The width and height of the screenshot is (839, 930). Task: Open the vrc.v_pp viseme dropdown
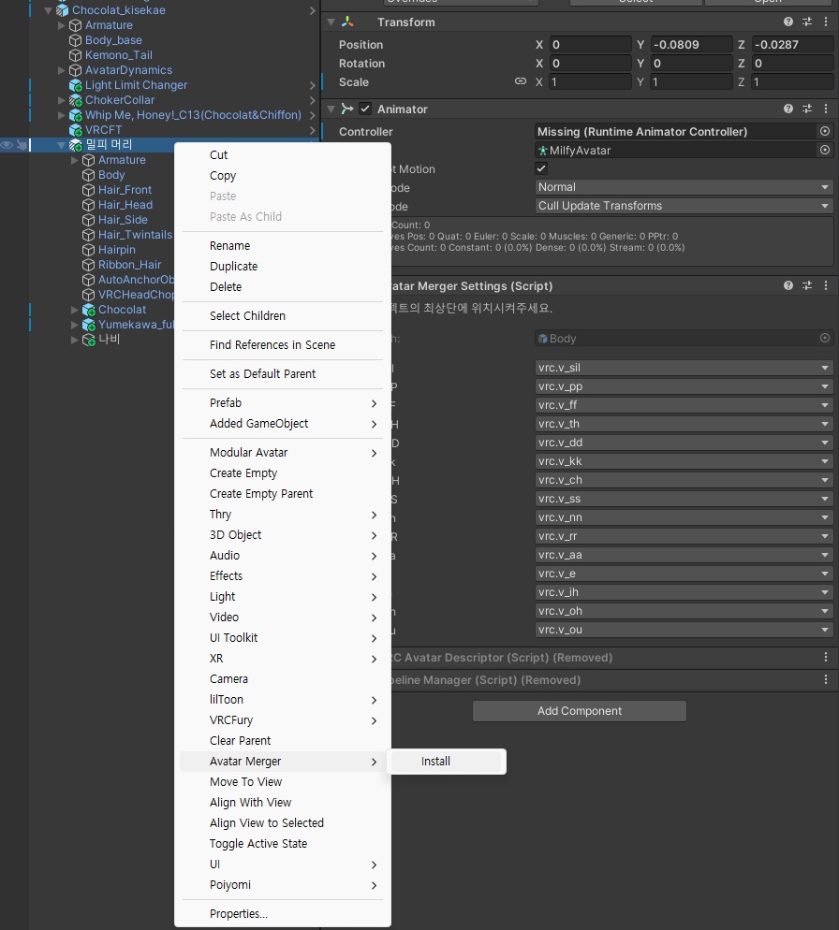[x=684, y=386]
